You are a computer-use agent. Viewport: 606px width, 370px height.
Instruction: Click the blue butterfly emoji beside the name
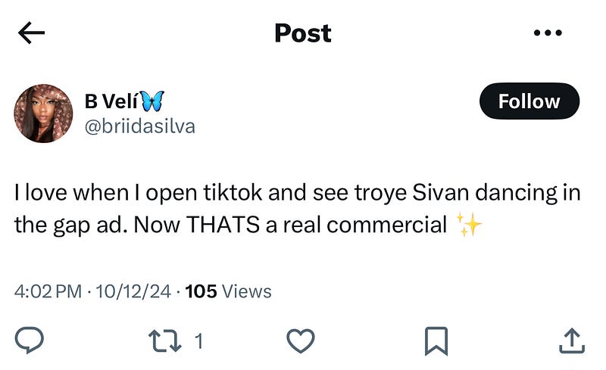151,101
